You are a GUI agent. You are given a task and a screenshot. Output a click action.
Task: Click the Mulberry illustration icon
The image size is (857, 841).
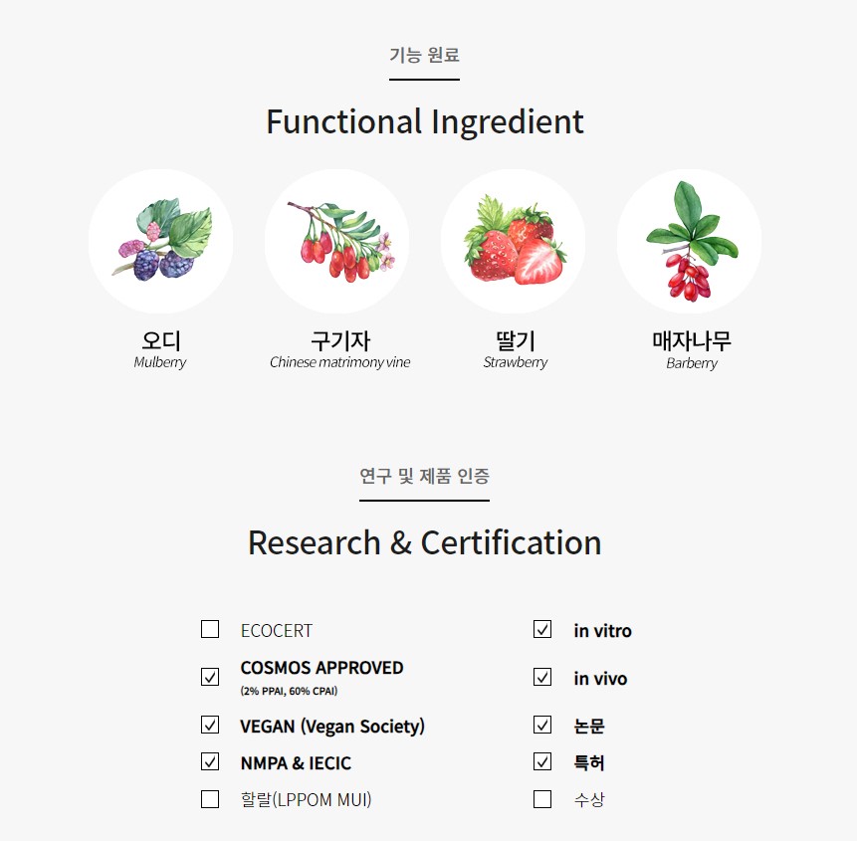pos(160,241)
